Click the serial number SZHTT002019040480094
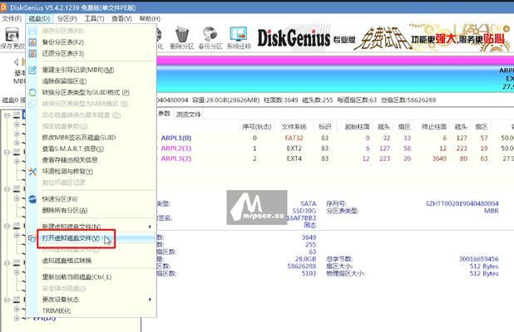 coord(462,203)
